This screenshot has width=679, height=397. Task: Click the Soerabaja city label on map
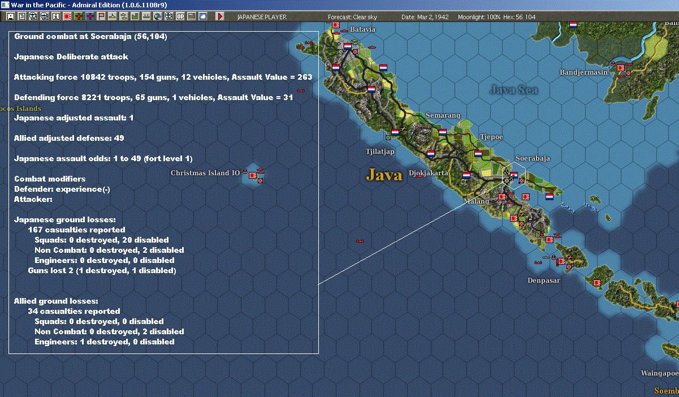[x=533, y=158]
